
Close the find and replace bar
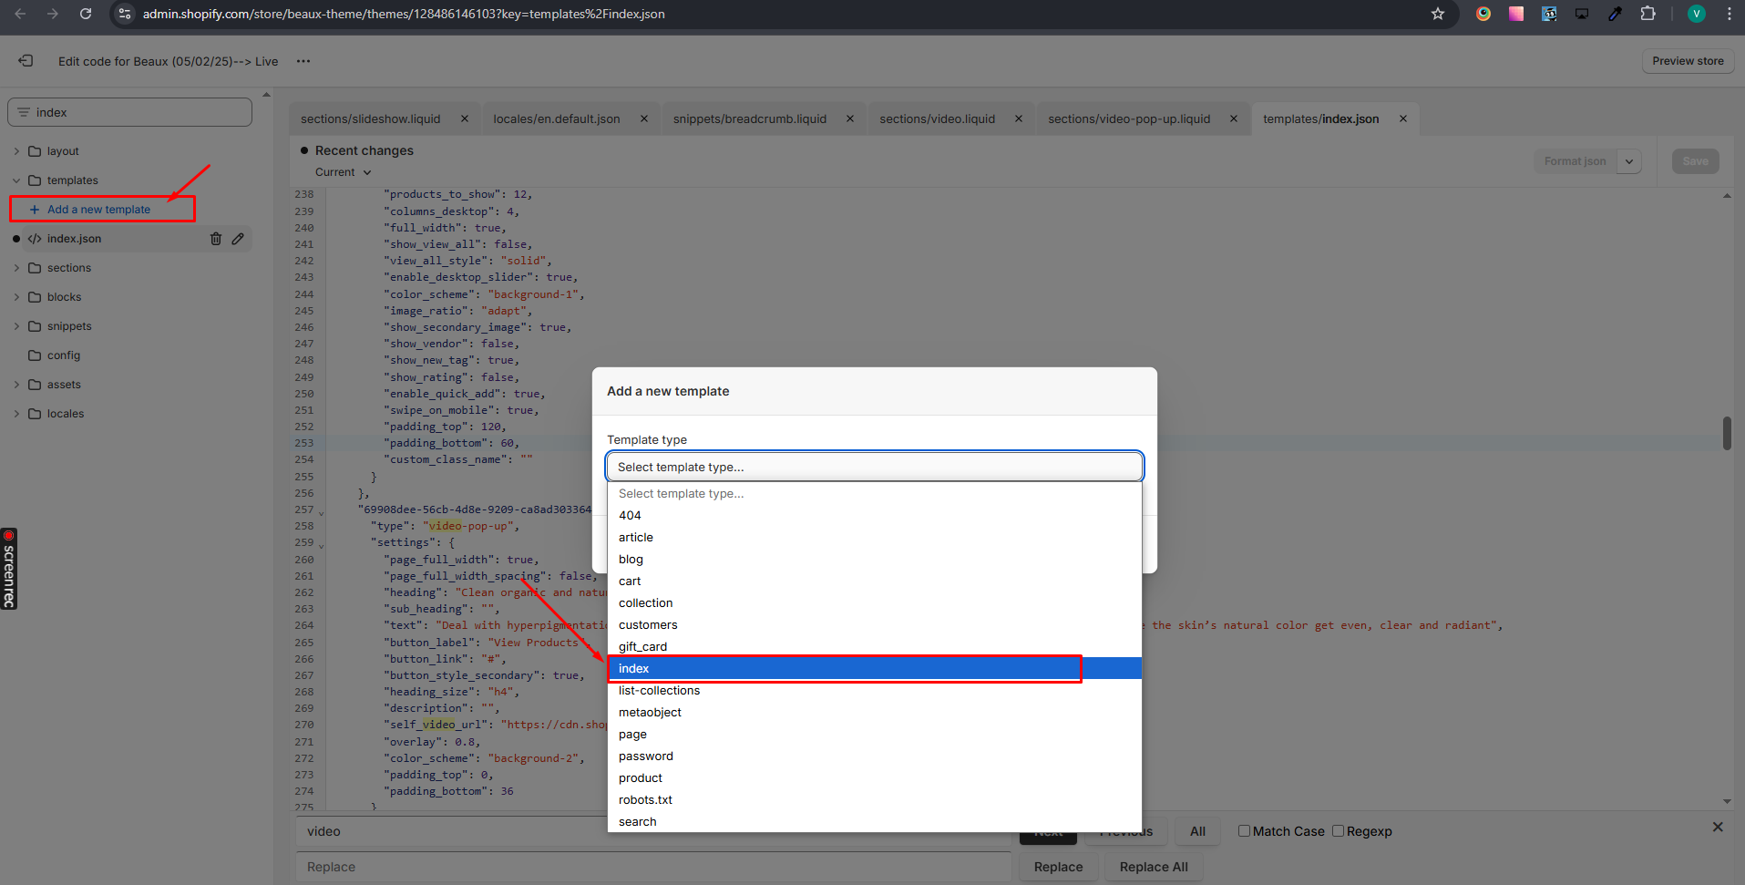coord(1718,827)
